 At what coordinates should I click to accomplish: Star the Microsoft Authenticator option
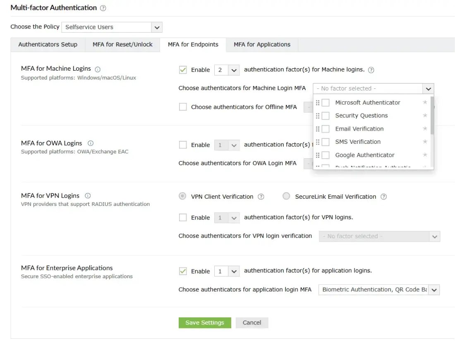(425, 102)
